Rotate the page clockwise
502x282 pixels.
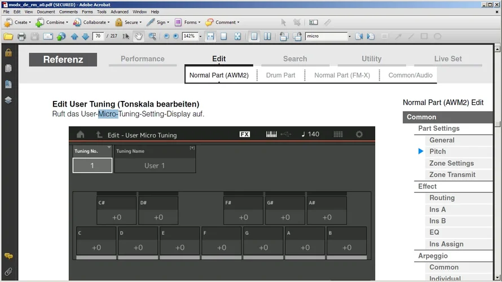[x=297, y=37]
